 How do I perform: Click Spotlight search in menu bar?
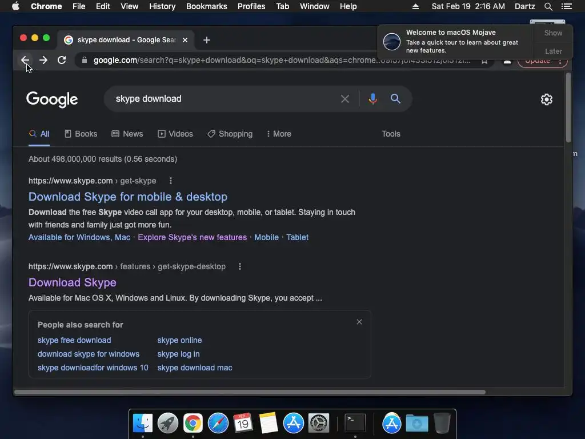(548, 6)
